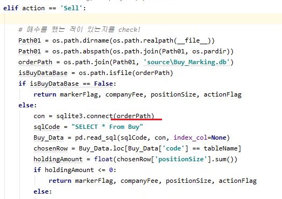This screenshot has width=282, height=199.
Task: Click second return markerFlag line under holdingAmount
Action: pos(152,181)
